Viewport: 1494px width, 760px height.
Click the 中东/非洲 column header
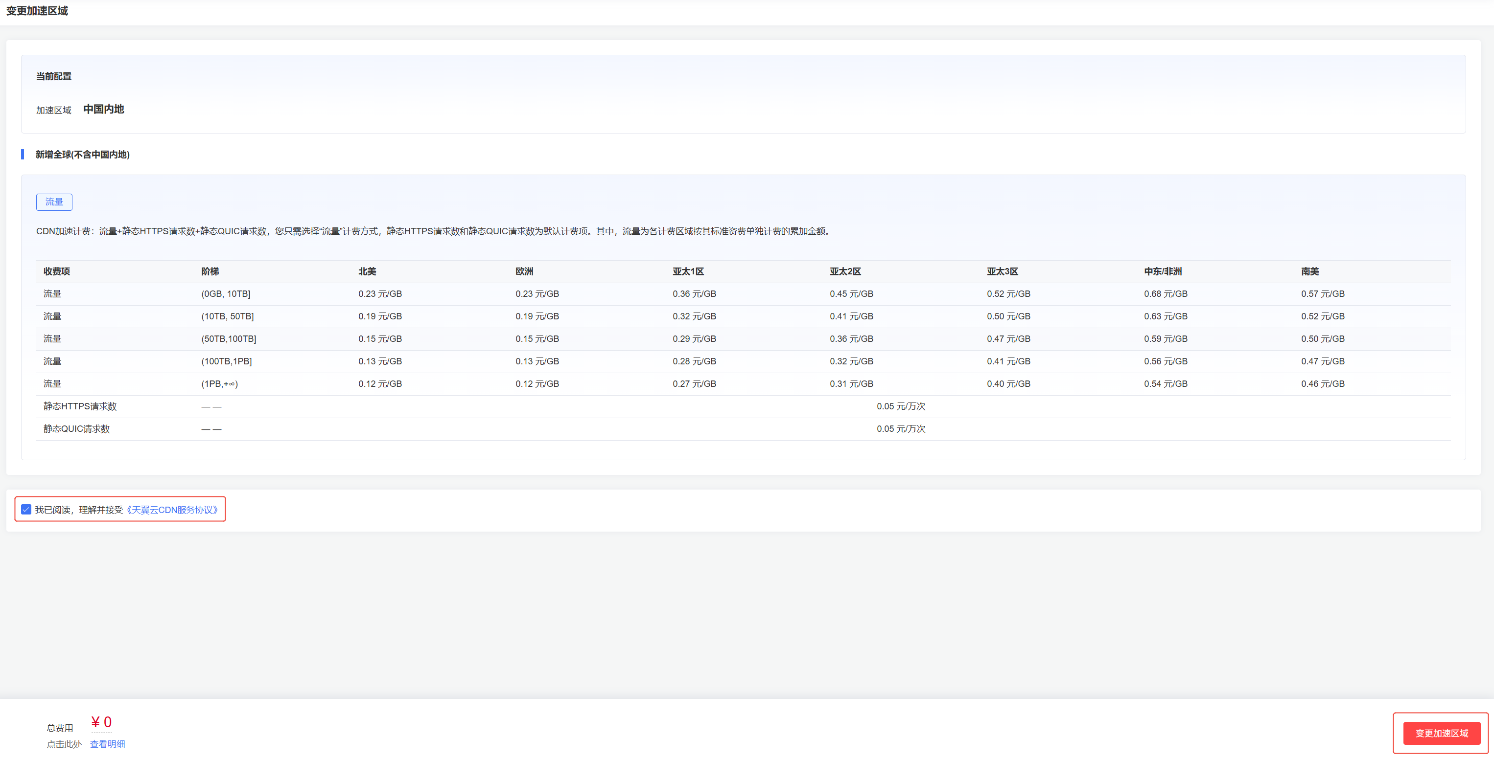click(x=1162, y=271)
